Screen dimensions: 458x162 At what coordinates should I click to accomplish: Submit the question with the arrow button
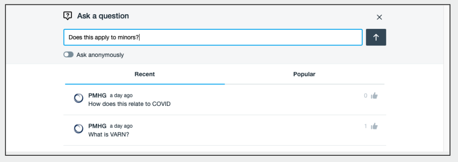(x=376, y=37)
